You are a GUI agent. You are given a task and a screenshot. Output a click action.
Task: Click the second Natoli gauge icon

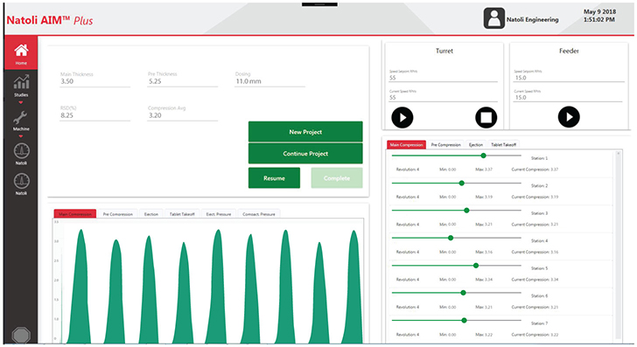pyautogui.click(x=21, y=181)
